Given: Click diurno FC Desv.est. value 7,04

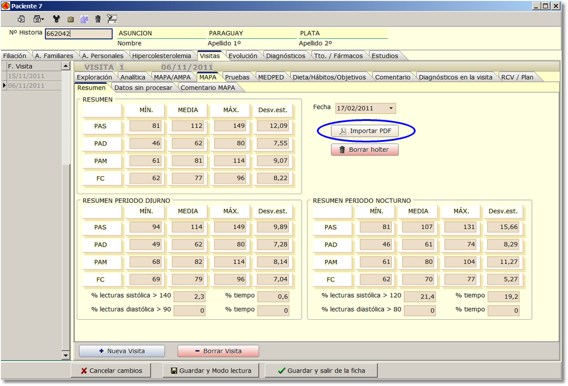Looking at the screenshot, I should (x=273, y=279).
